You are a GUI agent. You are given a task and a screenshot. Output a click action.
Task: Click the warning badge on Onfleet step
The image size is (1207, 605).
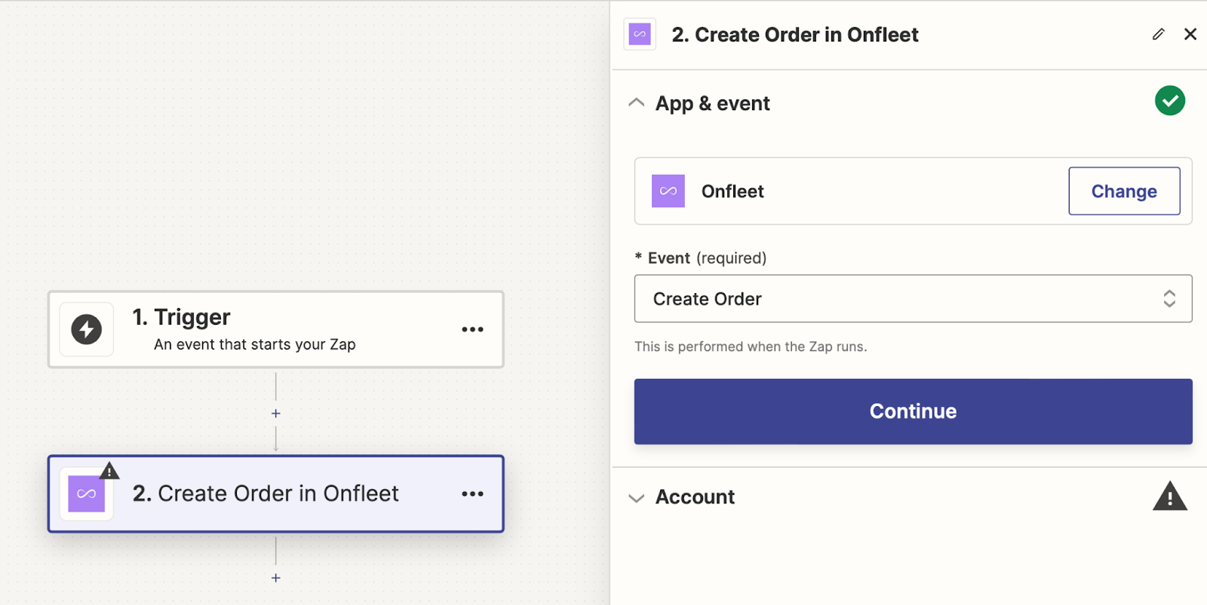[x=109, y=471]
